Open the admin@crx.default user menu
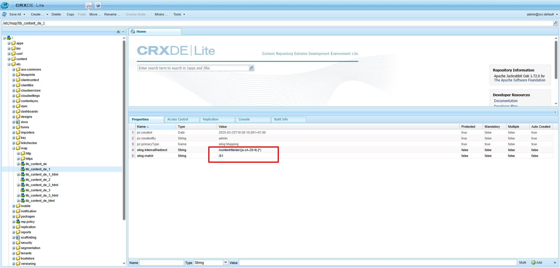Viewport: 560px width, 268px height. tap(542, 14)
